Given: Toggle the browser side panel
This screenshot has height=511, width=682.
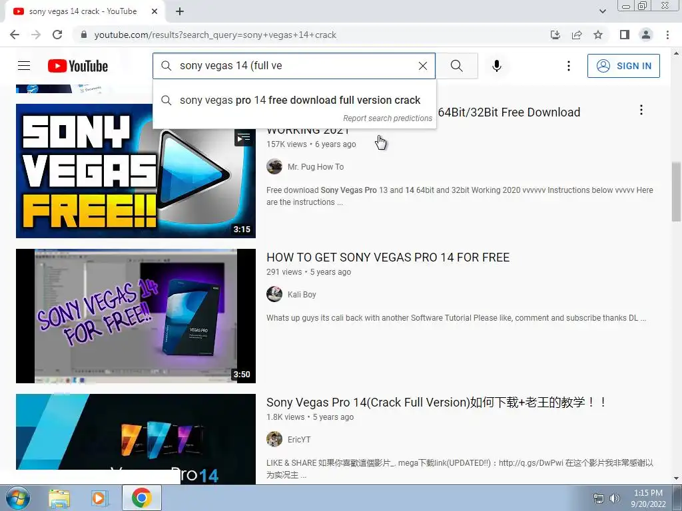Looking at the screenshot, I should pos(625,35).
